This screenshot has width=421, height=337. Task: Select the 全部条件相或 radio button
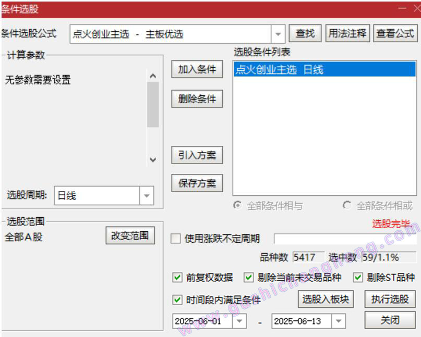[346, 205]
